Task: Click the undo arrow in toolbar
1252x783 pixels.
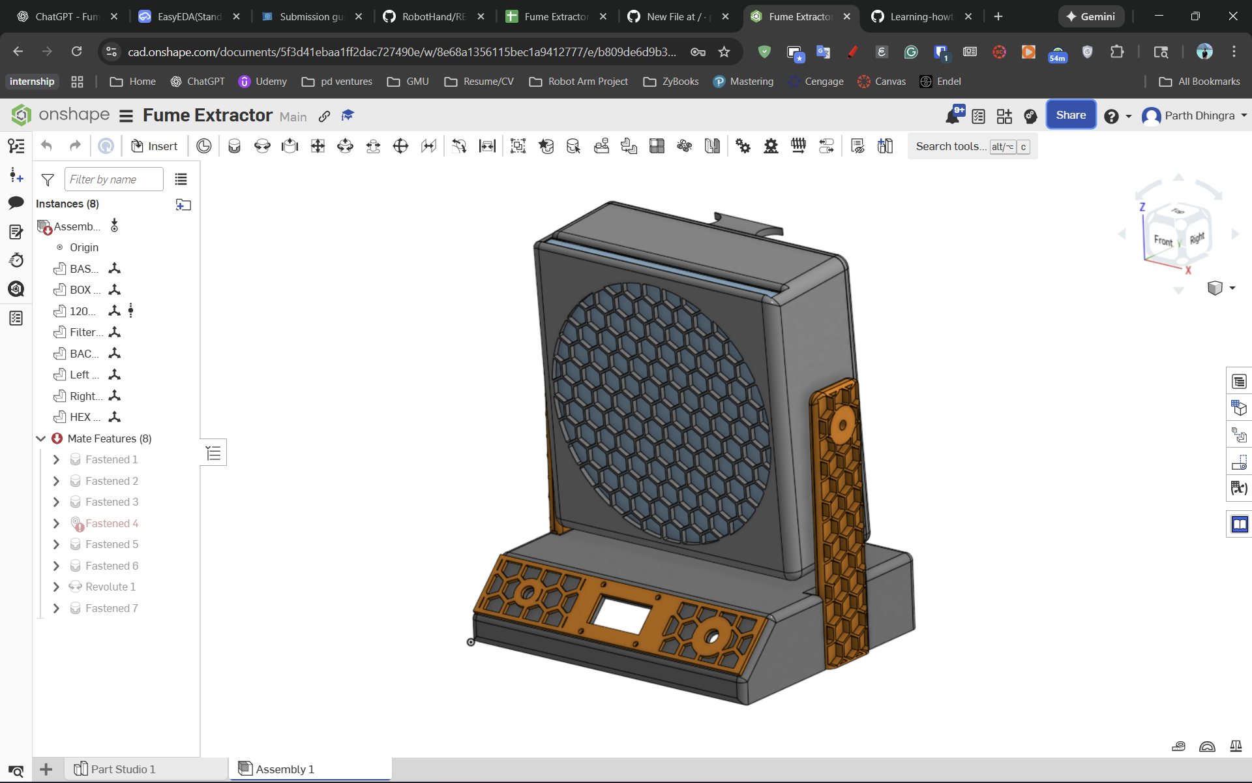Action: point(46,146)
